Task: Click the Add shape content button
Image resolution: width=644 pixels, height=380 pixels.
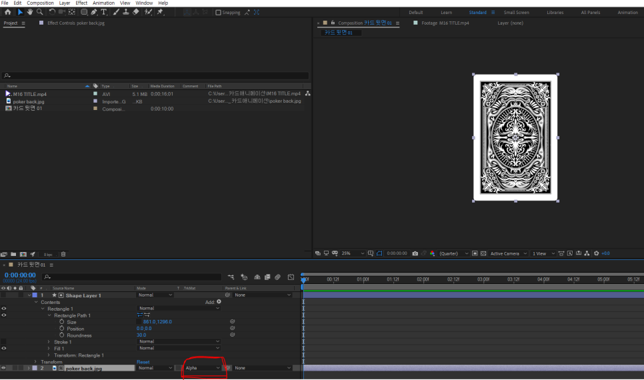Action: (x=219, y=302)
